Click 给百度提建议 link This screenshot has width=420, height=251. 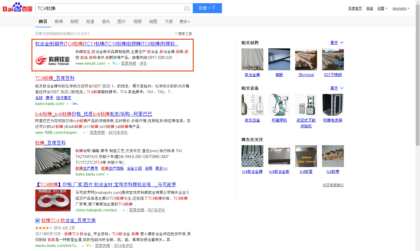(x=333, y=185)
